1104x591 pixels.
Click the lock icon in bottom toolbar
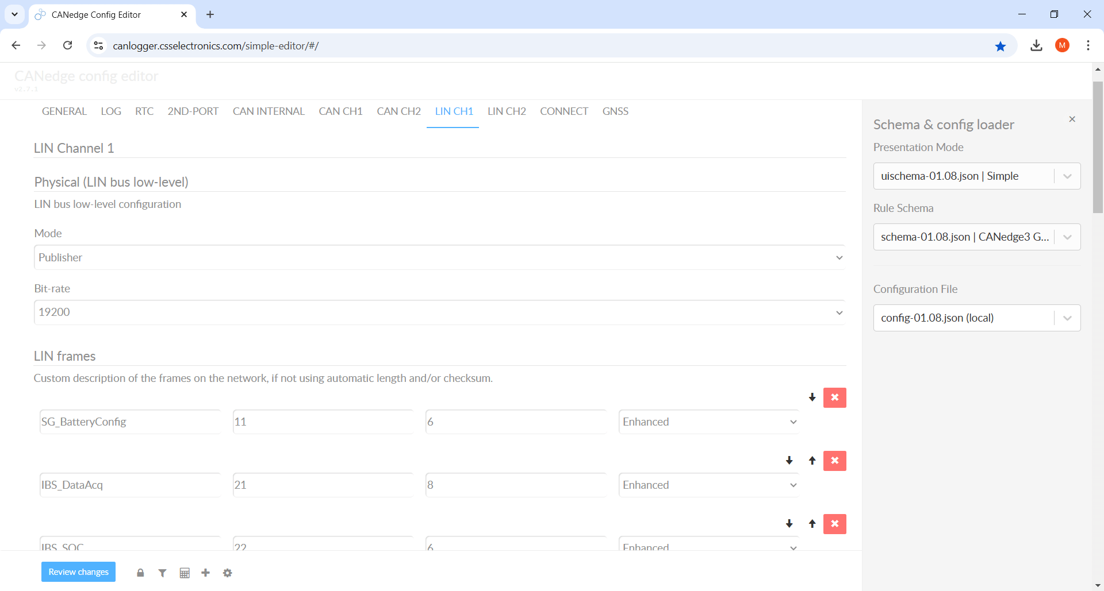pyautogui.click(x=140, y=573)
